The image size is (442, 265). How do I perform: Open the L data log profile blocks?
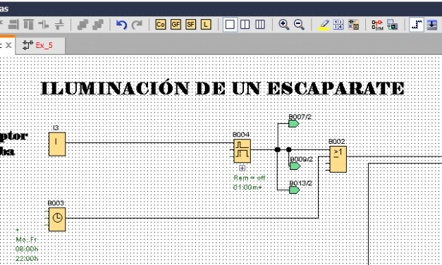206,25
